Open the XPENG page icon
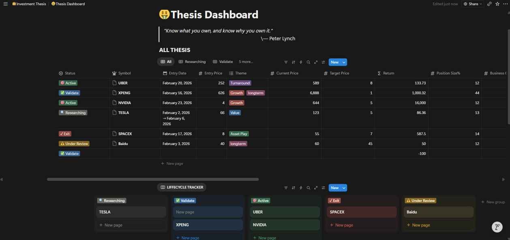The image size is (510, 240). tap(114, 93)
